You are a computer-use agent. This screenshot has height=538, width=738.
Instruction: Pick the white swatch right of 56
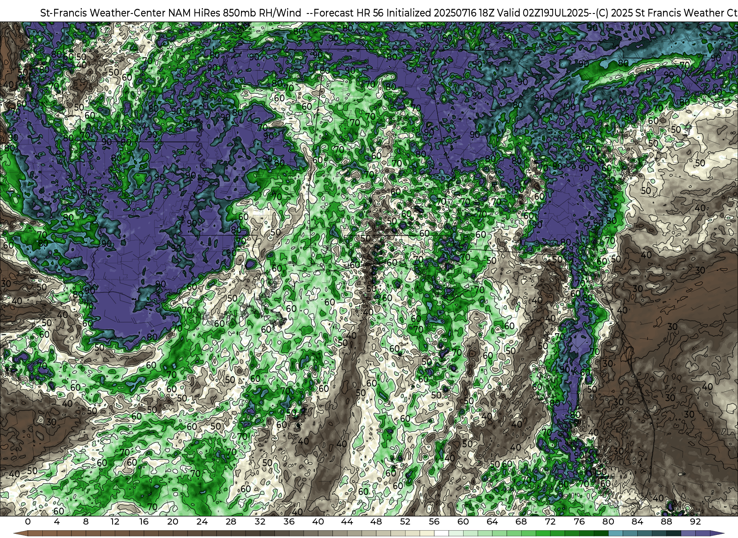(441, 533)
